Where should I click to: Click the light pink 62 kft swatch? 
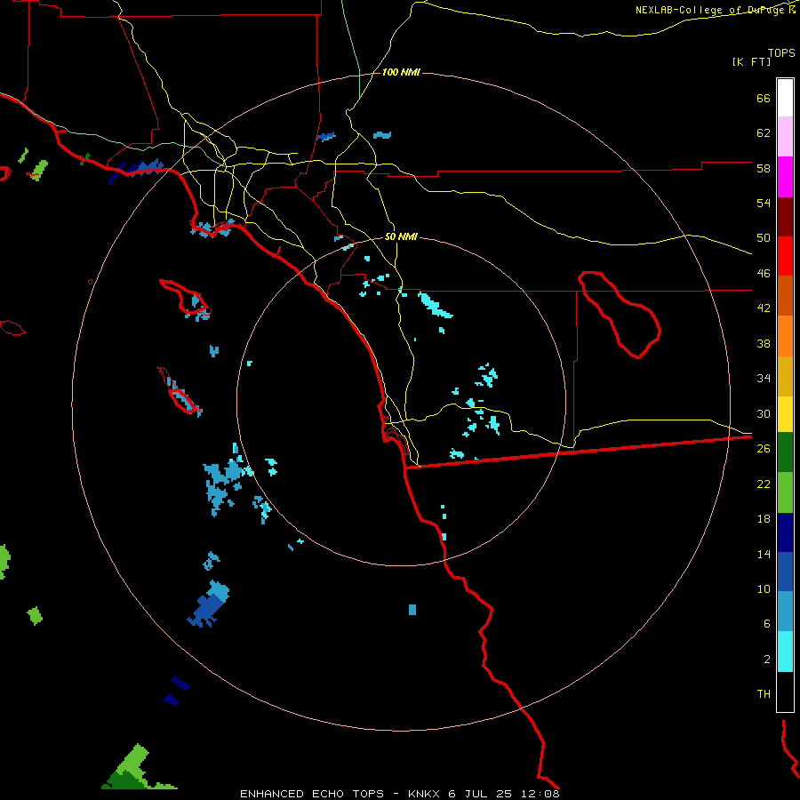click(785, 137)
